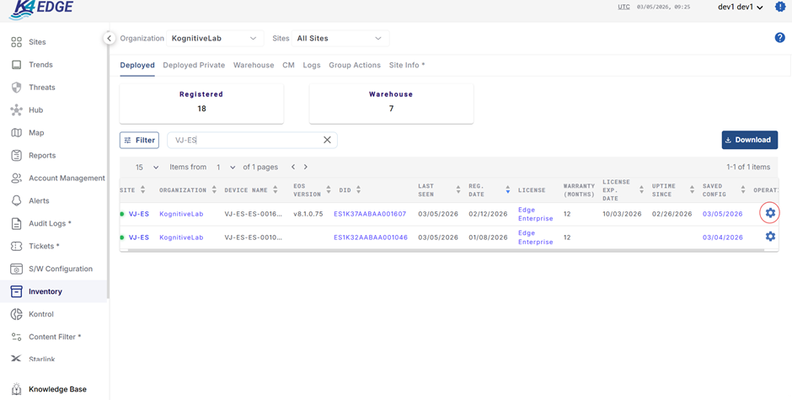The height and width of the screenshot is (400, 792).
Task: Click the VJ-ES search input field
Action: click(x=244, y=141)
